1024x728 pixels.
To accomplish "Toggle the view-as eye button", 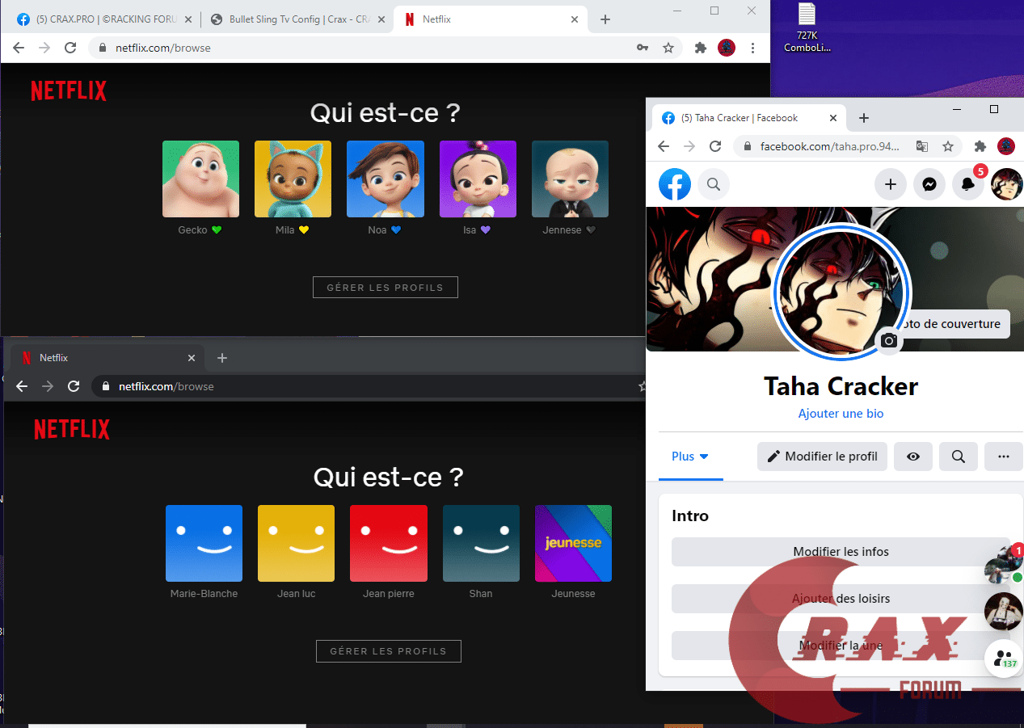I will point(913,457).
